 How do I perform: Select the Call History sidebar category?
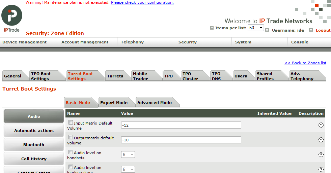34,159
